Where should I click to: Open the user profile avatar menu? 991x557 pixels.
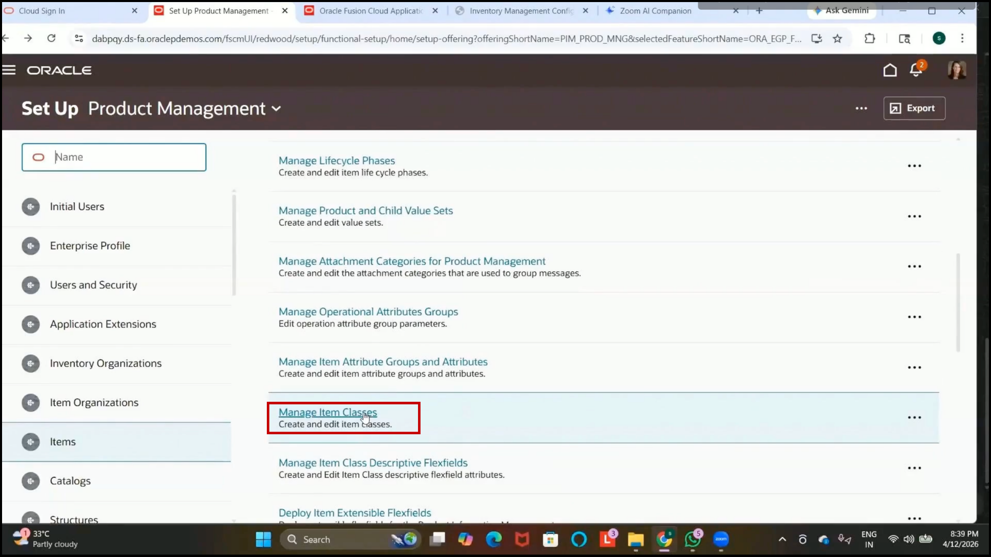point(956,70)
